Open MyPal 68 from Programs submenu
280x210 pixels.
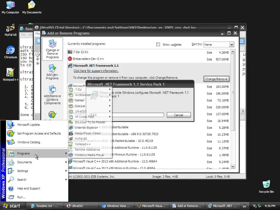pos(90,139)
